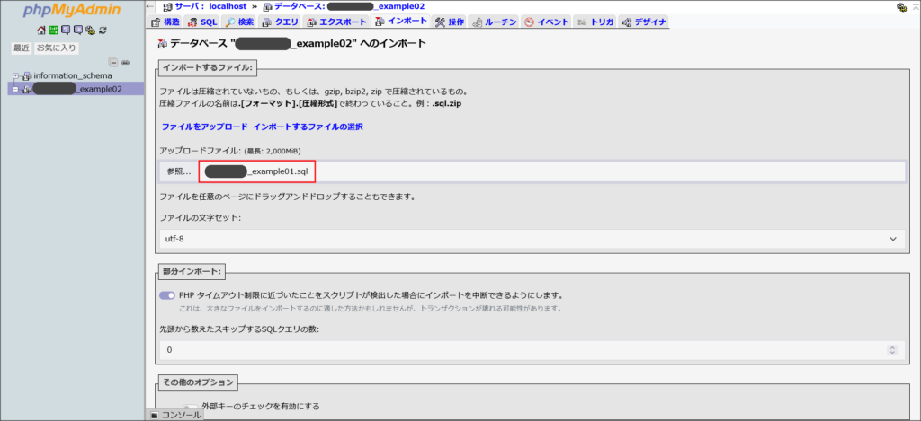The width and height of the screenshot is (921, 421).
Task: Expand the information_schema tree node
Action: 16,75
